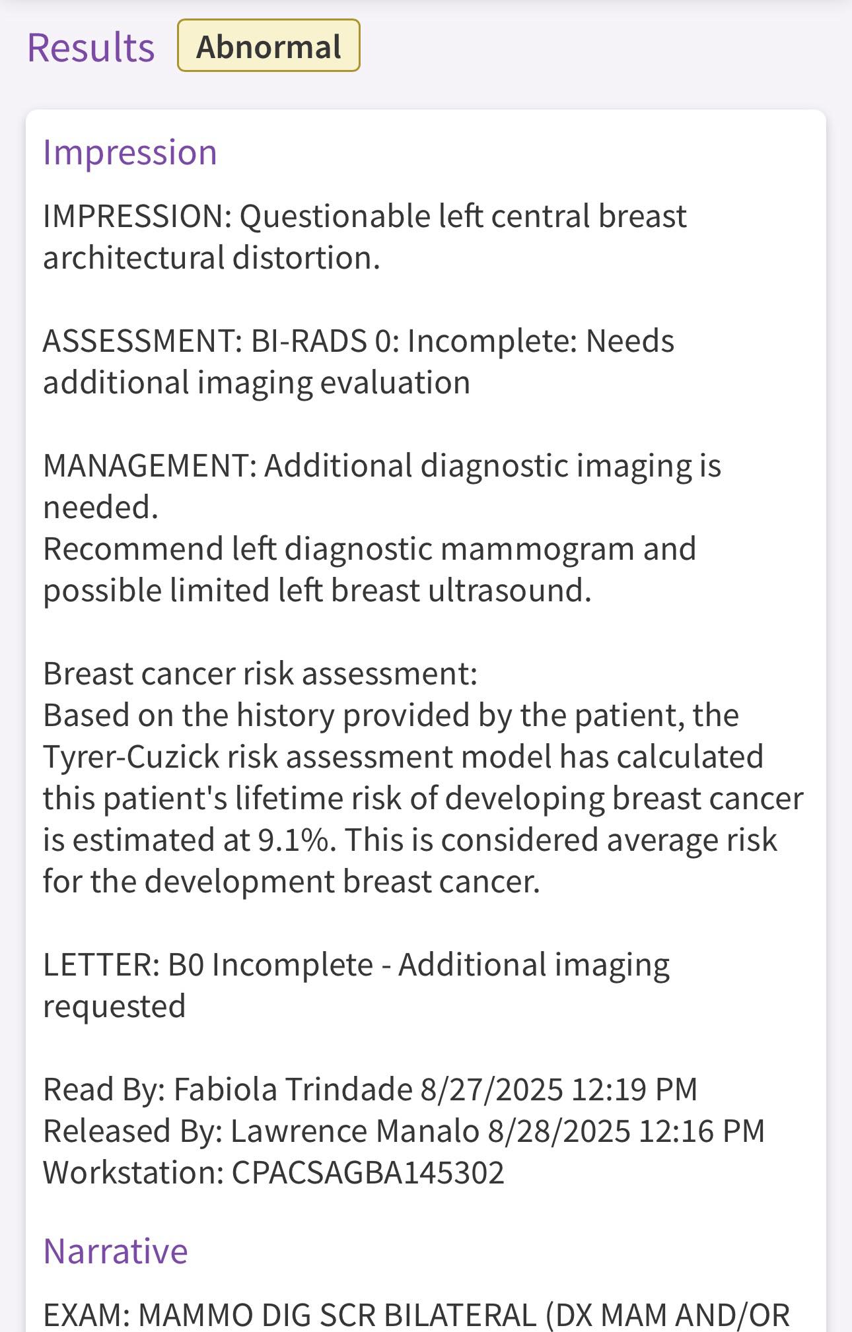The image size is (852, 1332).
Task: Tap the Narrative section heading
Action: click(116, 1251)
